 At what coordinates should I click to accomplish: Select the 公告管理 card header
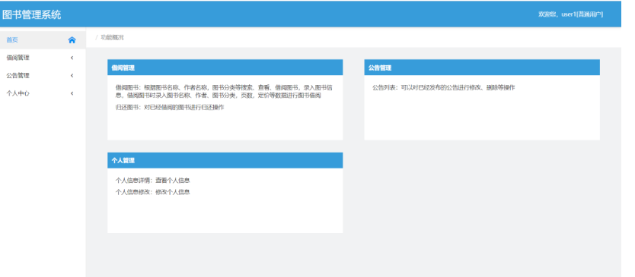[x=482, y=68]
